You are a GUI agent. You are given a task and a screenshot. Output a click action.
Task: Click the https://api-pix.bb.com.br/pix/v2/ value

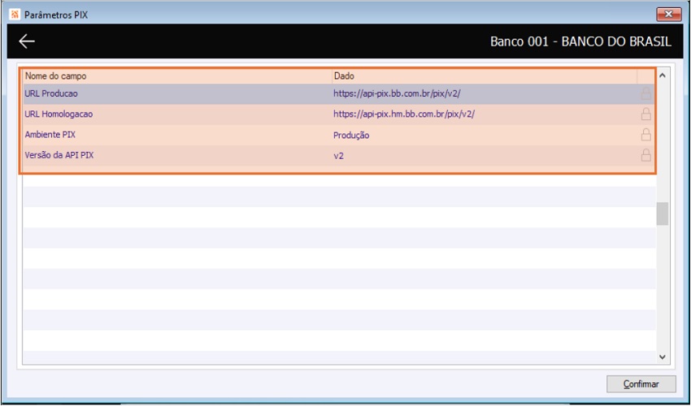point(397,94)
